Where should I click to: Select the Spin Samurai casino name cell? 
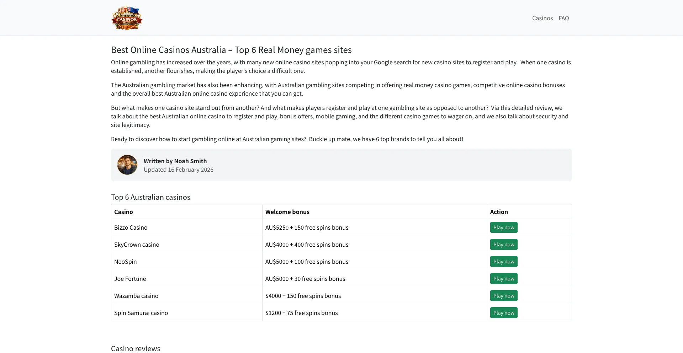click(187, 313)
